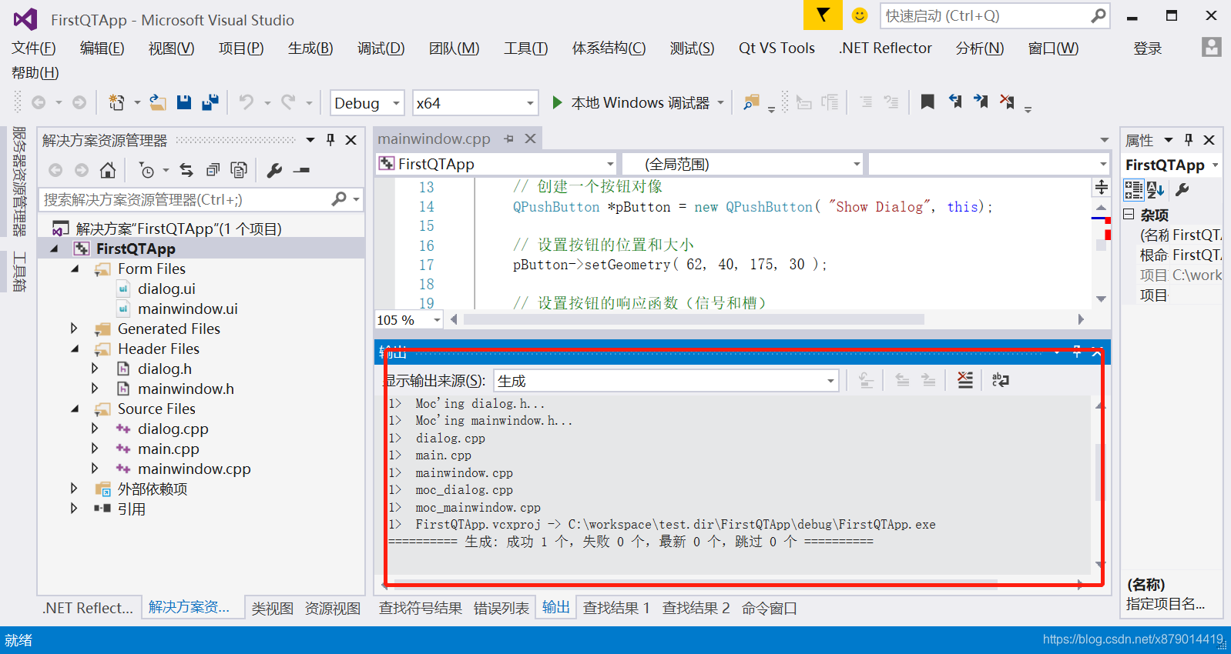Viewport: 1231px width, 654px height.
Task: Click the Save file toolbar icon
Action: coord(183,102)
